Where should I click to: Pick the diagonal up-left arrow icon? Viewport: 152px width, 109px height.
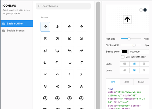pos(45,39)
